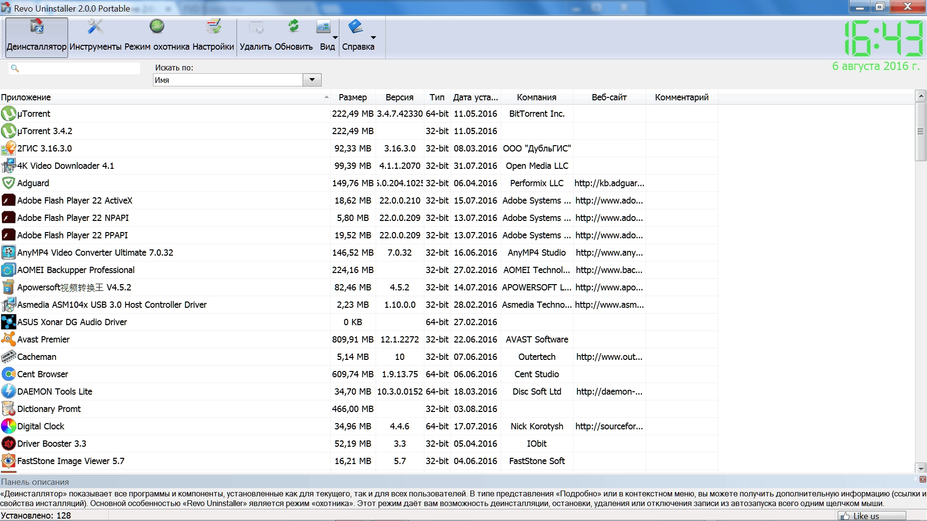Click the vertical scrollbar thumb
This screenshot has width=927, height=521.
coord(921,131)
